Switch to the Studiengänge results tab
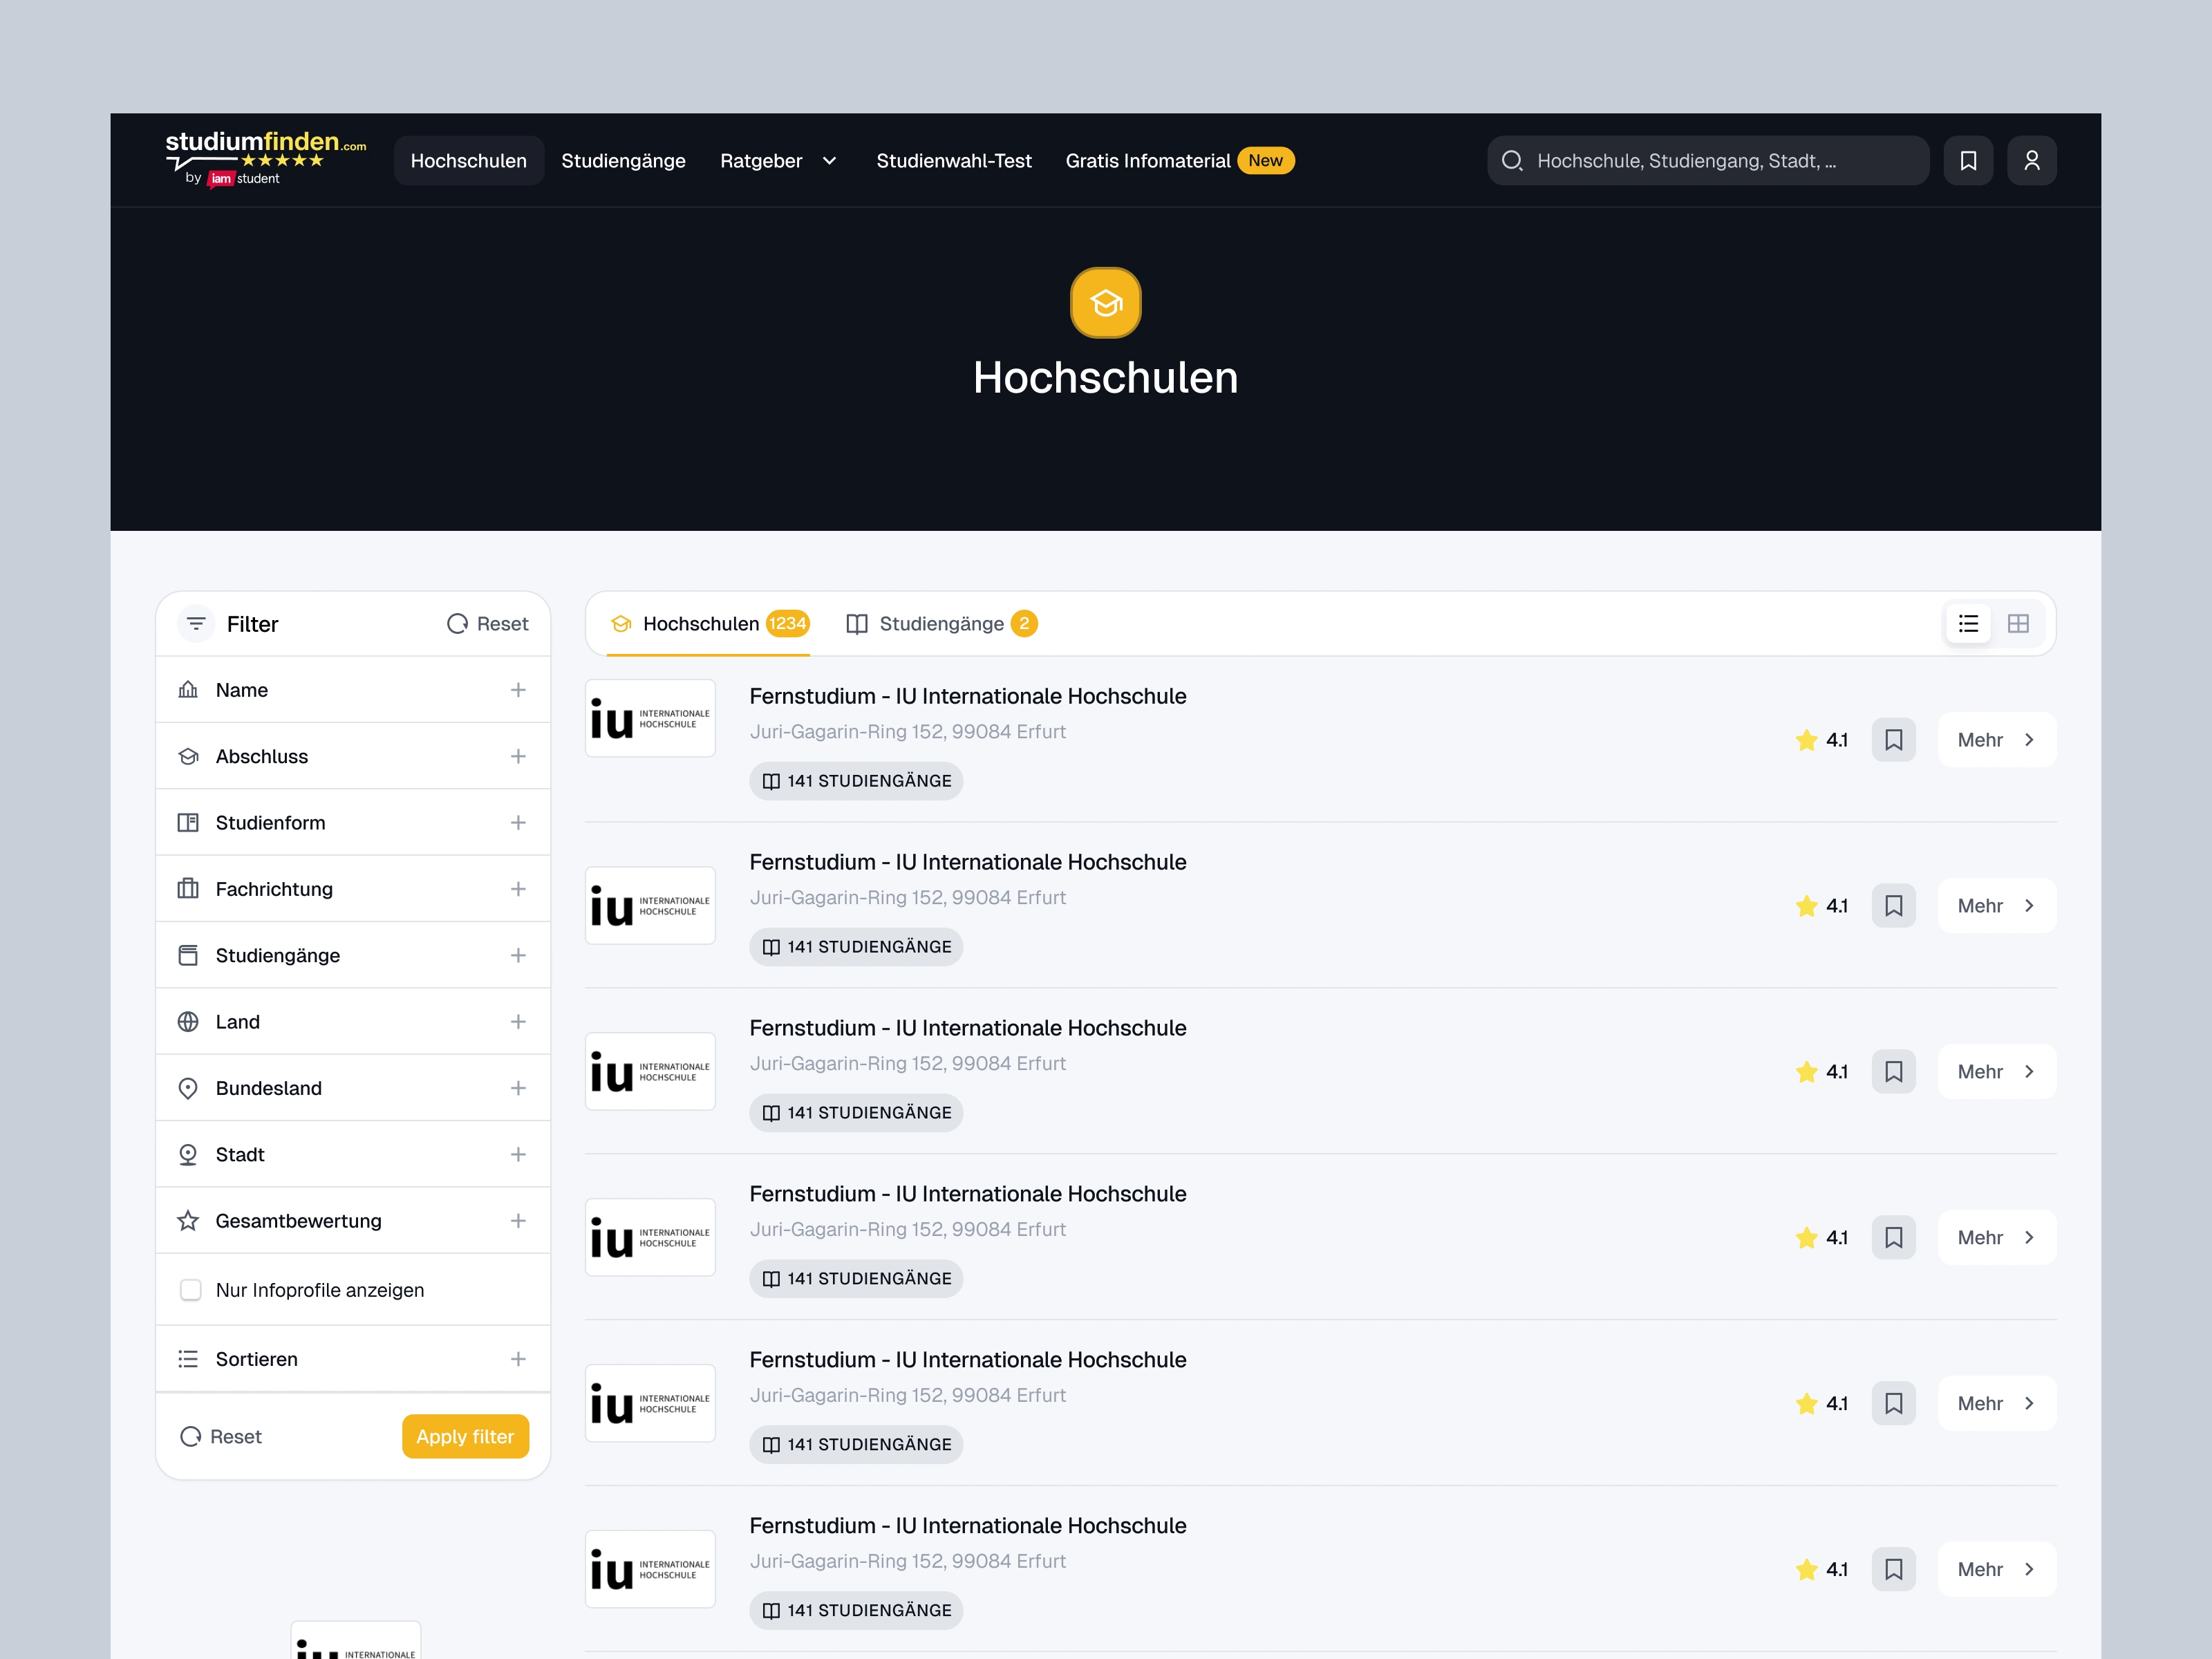The width and height of the screenshot is (2212, 1659). [941, 624]
